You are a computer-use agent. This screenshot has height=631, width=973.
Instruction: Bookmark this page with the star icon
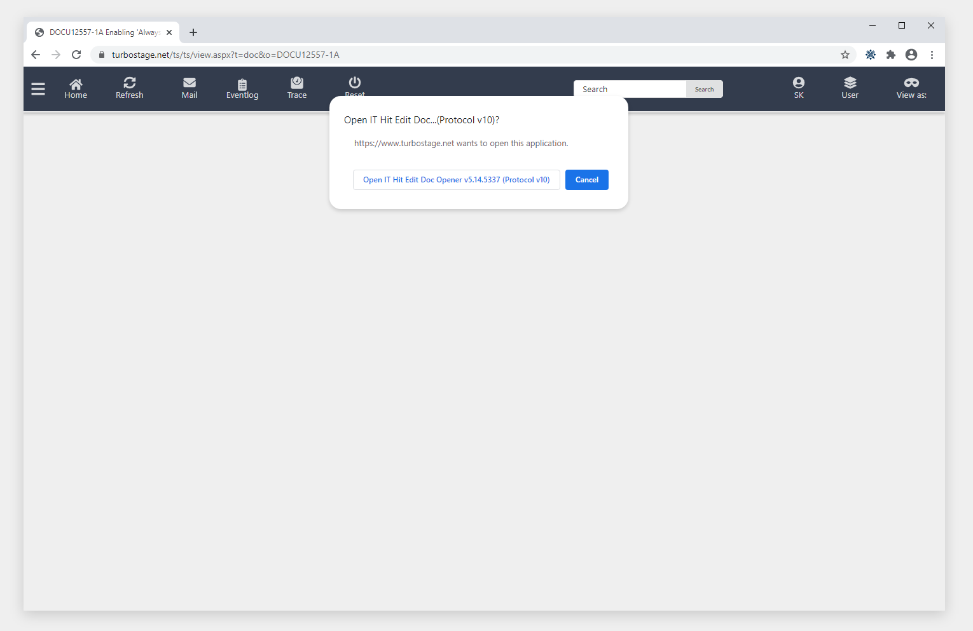click(x=845, y=55)
